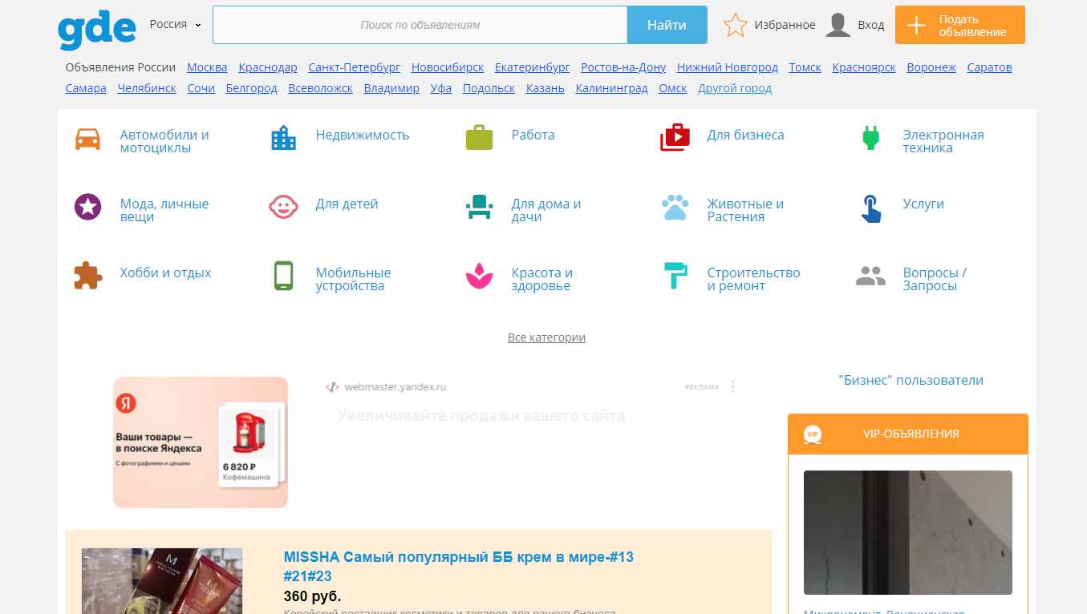The image size is (1087, 614).
Task: Open the "Бизнес" пользователи link
Action: (x=911, y=380)
